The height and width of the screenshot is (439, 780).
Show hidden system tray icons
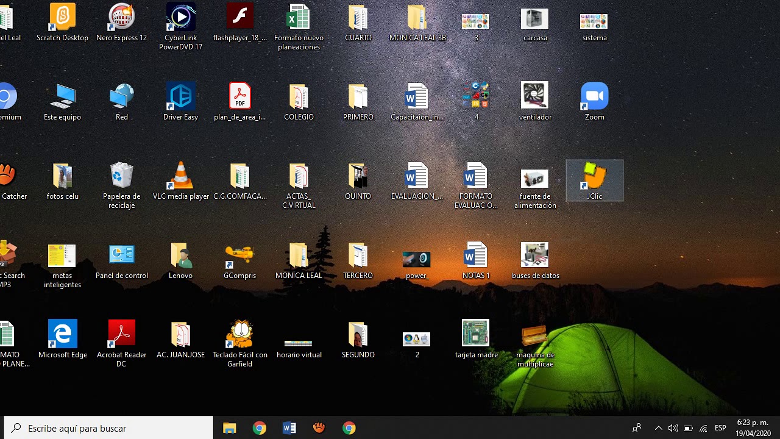tap(658, 428)
